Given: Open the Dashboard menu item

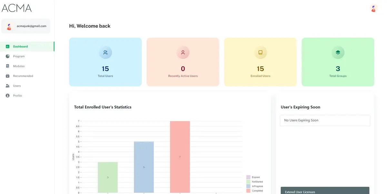Looking at the screenshot, I should (27, 46).
